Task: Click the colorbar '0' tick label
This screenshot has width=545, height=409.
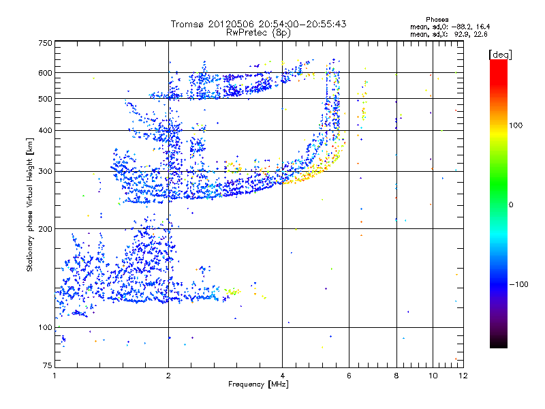Action: click(x=511, y=205)
